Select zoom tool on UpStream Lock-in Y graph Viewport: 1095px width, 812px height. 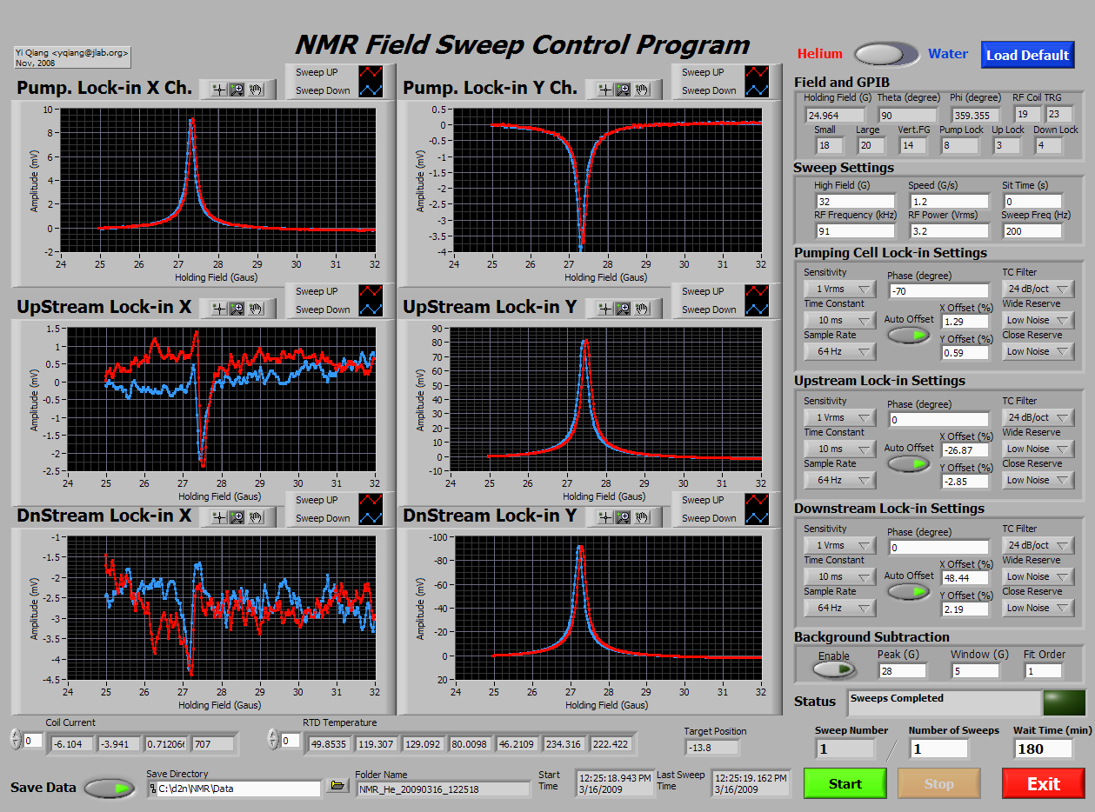tap(623, 309)
